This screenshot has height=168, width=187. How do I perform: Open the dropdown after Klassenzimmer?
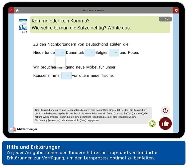66,75
